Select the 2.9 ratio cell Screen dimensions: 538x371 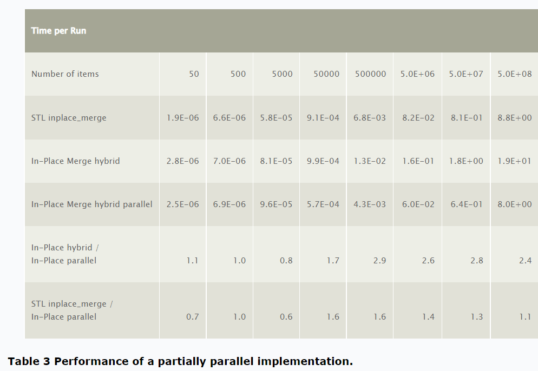point(379,261)
